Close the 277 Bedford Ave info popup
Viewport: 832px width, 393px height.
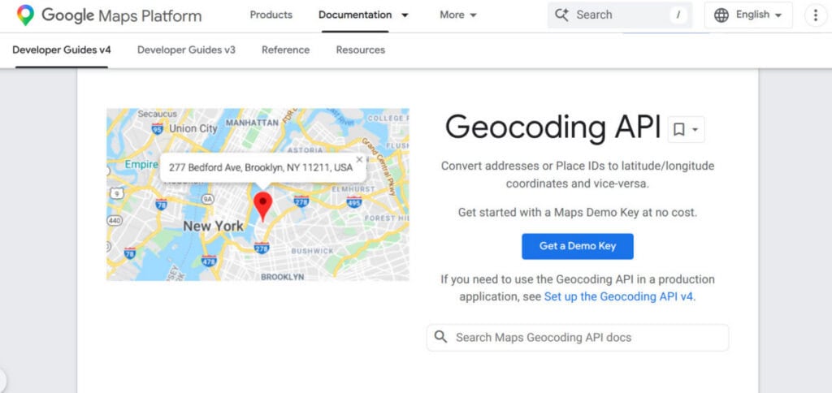coord(359,160)
